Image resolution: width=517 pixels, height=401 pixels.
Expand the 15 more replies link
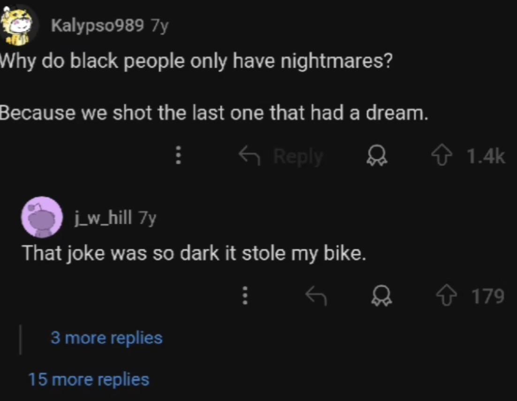point(89,379)
